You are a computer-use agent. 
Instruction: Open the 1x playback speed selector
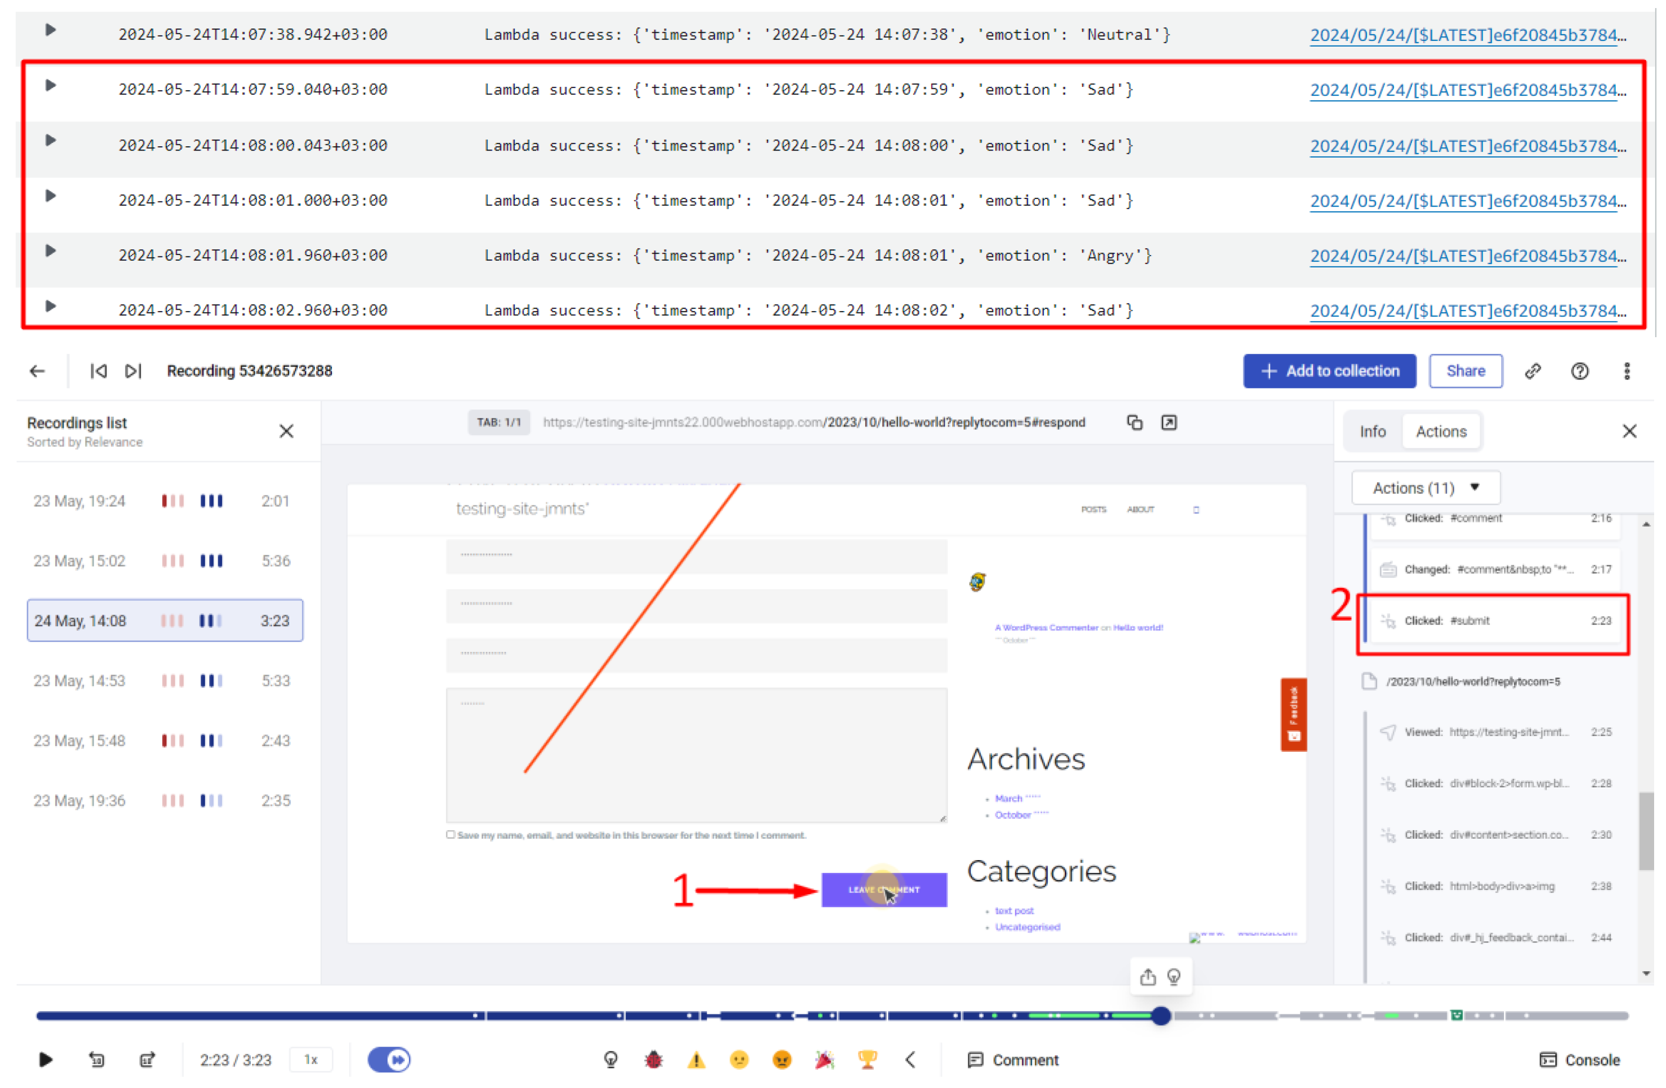pos(311,1060)
